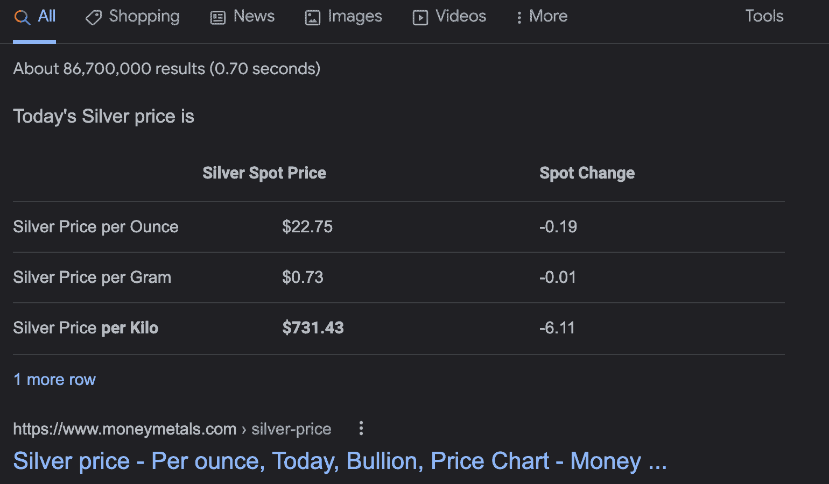Expand the table with 1 more row
The width and height of the screenshot is (829, 484).
(x=54, y=380)
